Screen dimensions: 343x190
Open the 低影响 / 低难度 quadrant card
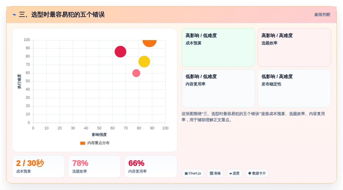coord(218,88)
